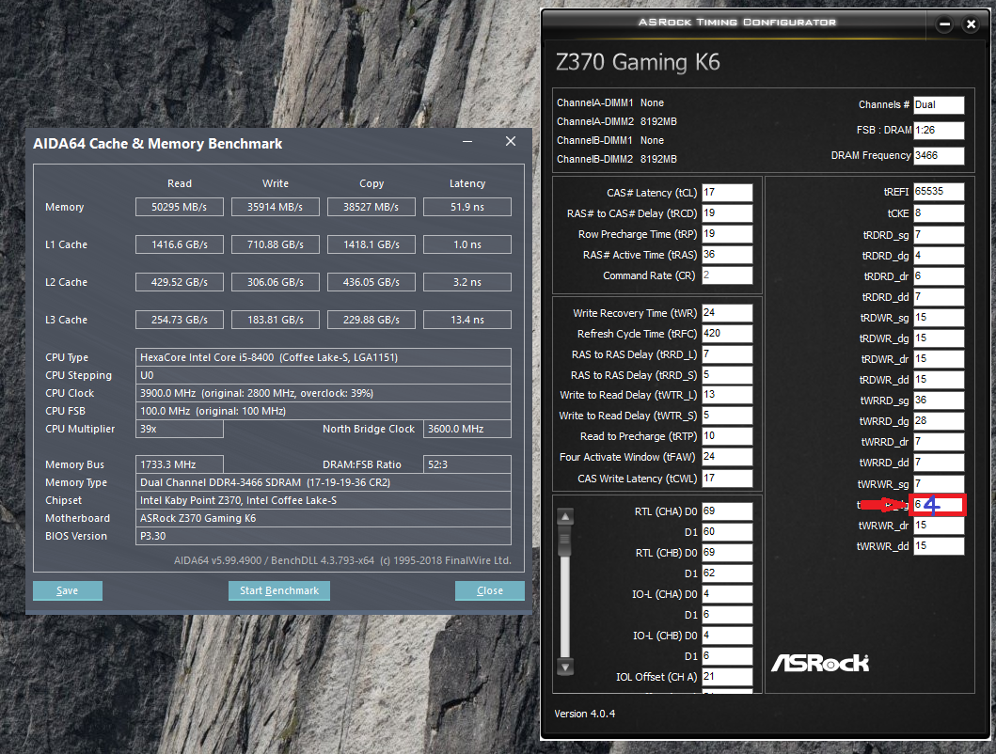996x754 pixels.
Task: Click the RTL (CHB) D0 field
Action: point(727,553)
